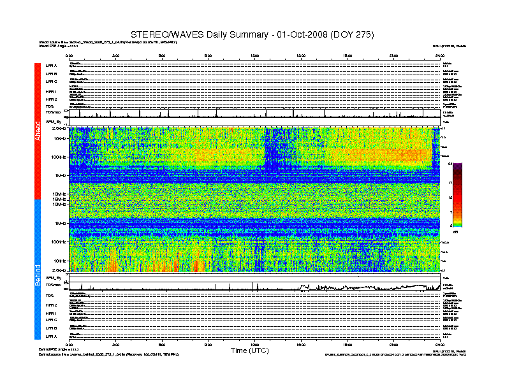Click the Ahead "HFR 1" row label
The height and width of the screenshot is (390, 505).
pos(51,92)
